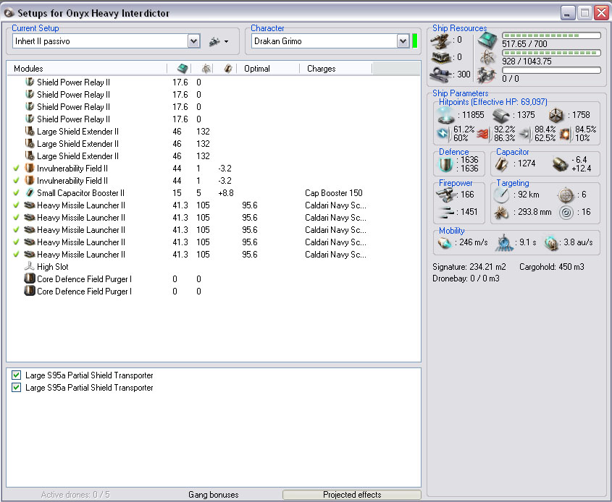Click the Cargohold: 450 m3 value
Screen dimensions: 612x502
click(x=552, y=267)
